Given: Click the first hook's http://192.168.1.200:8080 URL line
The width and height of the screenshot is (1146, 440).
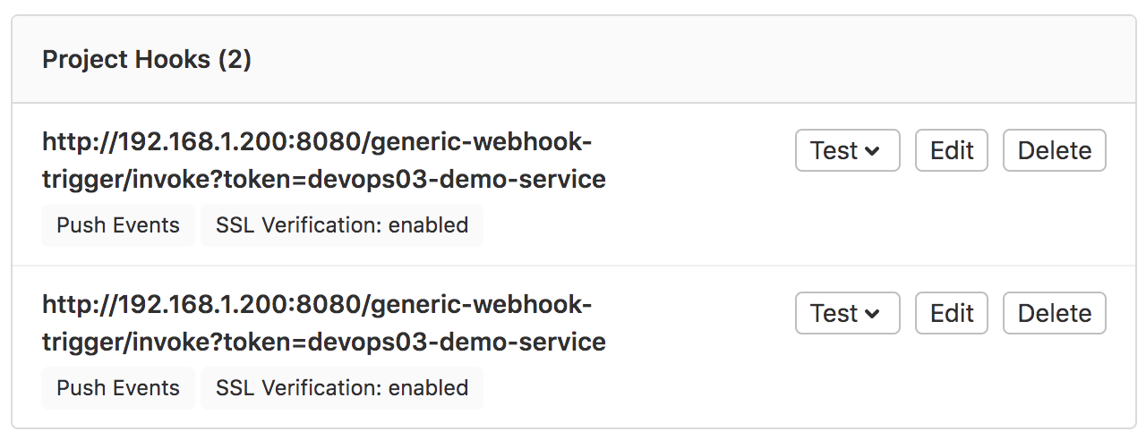Looking at the screenshot, I should coord(317,142).
